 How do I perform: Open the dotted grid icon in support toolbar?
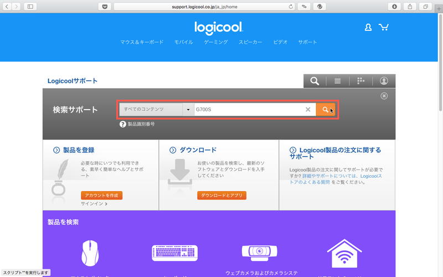[360, 81]
